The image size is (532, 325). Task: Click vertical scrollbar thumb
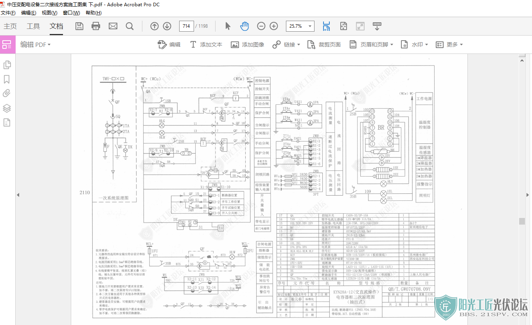[x=522, y=221]
